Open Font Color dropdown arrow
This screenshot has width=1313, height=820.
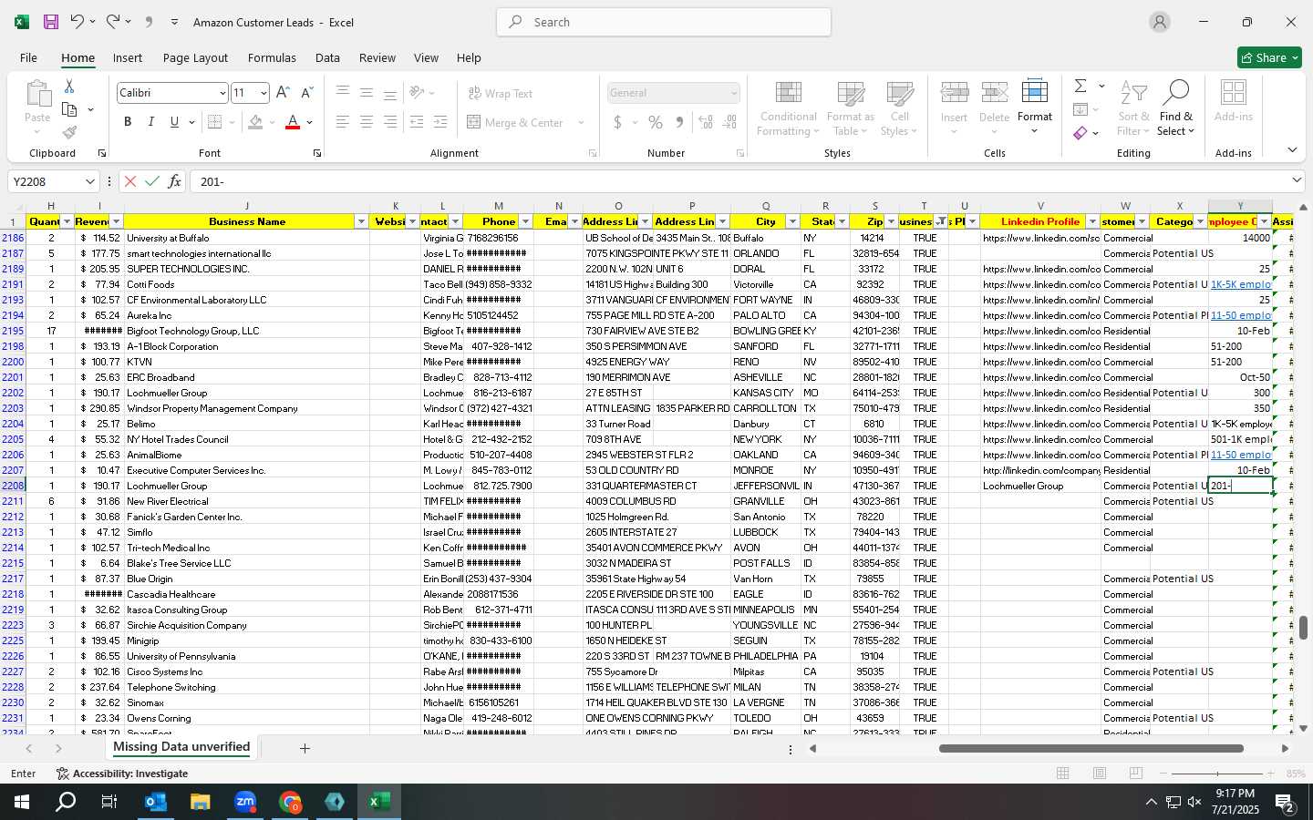click(x=310, y=122)
